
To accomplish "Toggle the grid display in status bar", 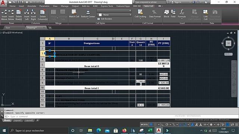I will pyautogui.click(x=151, y=125).
